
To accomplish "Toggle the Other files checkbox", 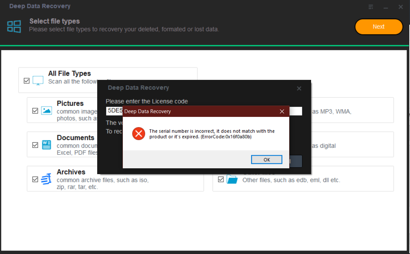I will (x=221, y=179).
